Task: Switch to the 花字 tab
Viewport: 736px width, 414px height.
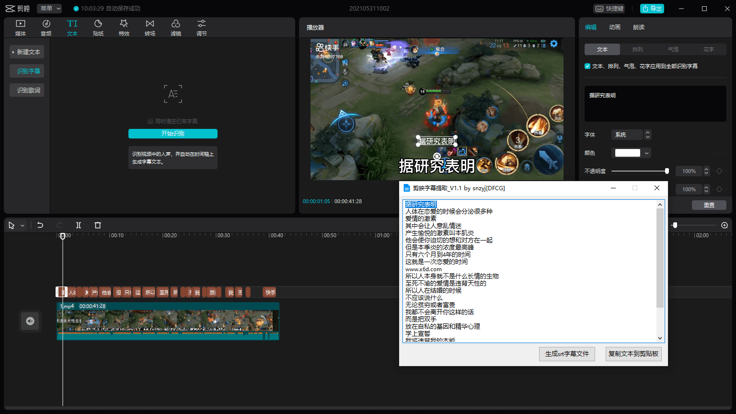Action: 709,49
